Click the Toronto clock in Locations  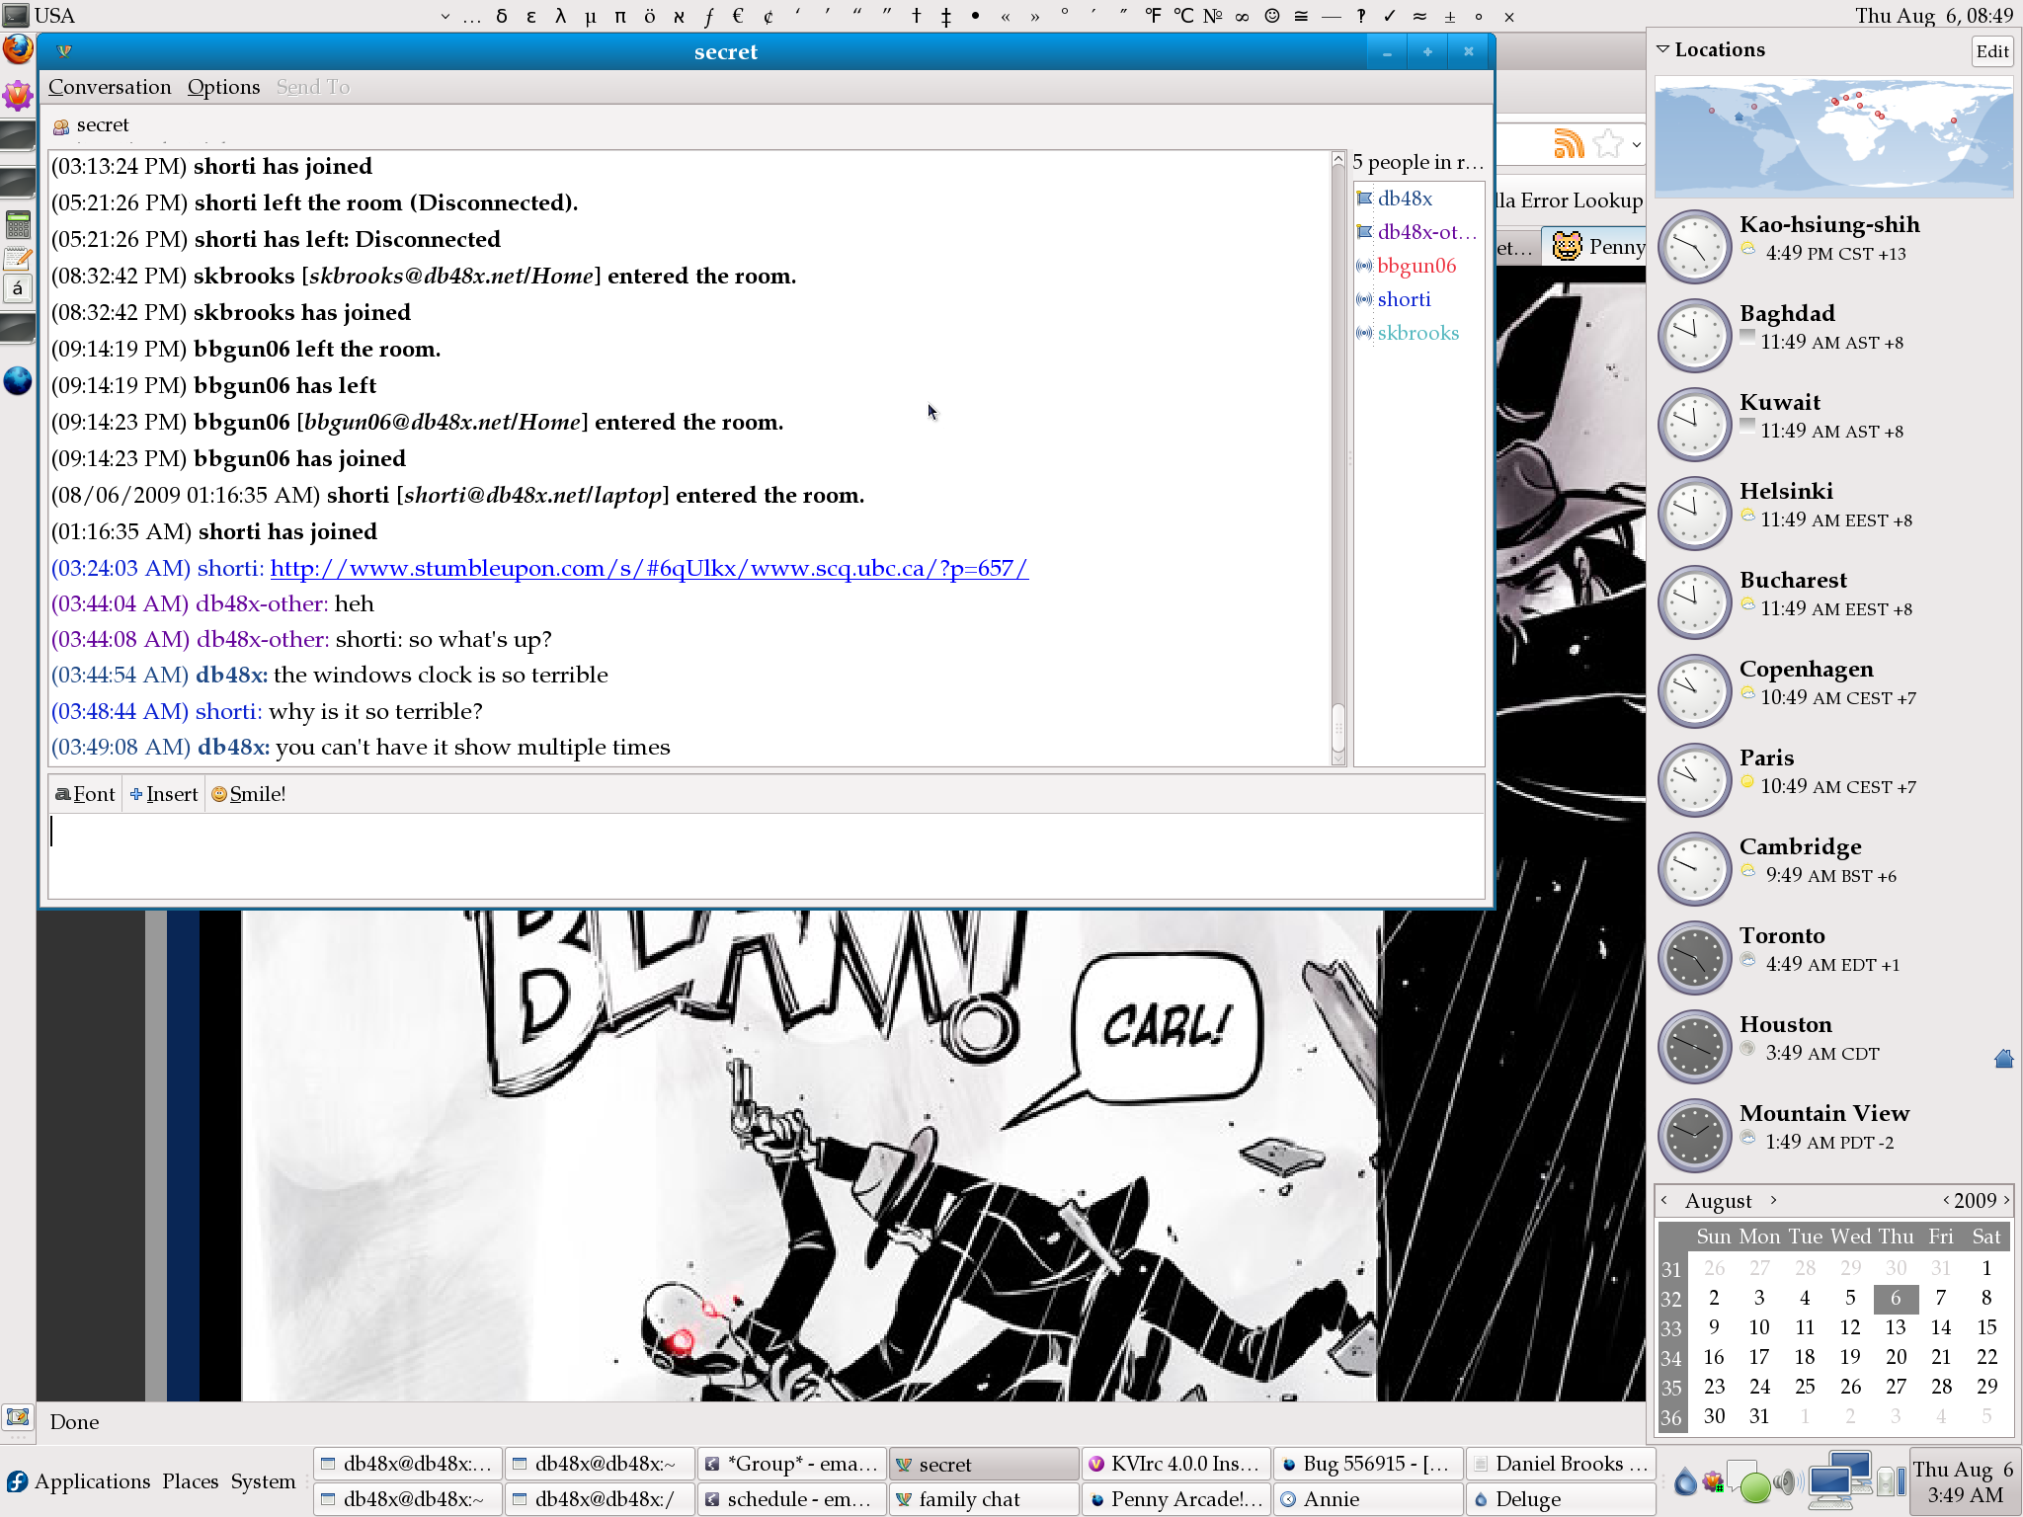click(x=1694, y=957)
